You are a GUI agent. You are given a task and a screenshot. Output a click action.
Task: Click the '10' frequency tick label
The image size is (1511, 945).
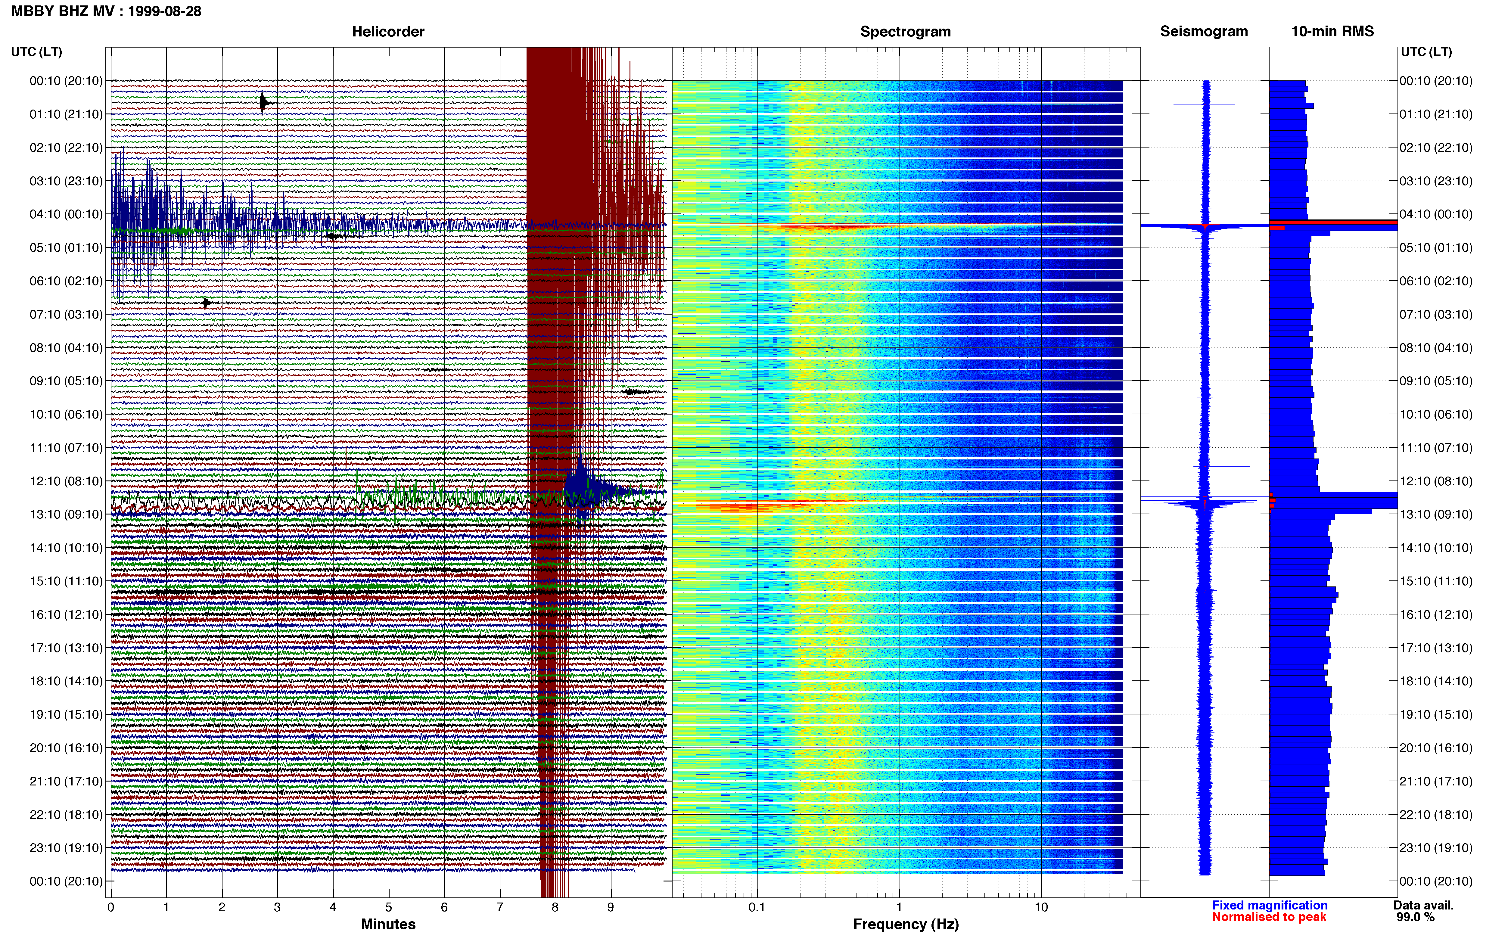pos(1040,907)
